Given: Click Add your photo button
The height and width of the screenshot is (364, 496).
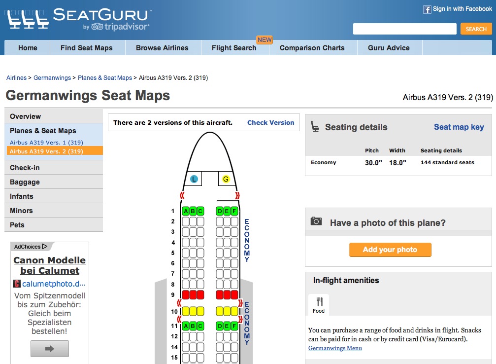Looking at the screenshot, I should 390,250.
